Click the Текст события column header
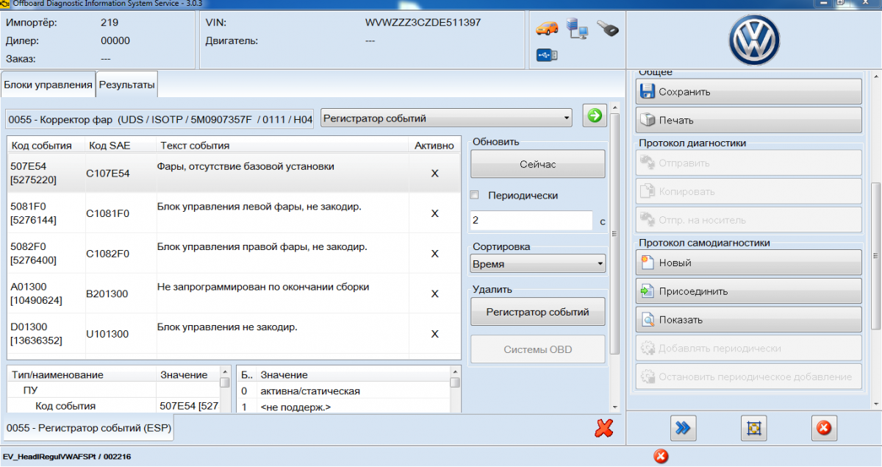The height and width of the screenshot is (467, 882). click(282, 146)
